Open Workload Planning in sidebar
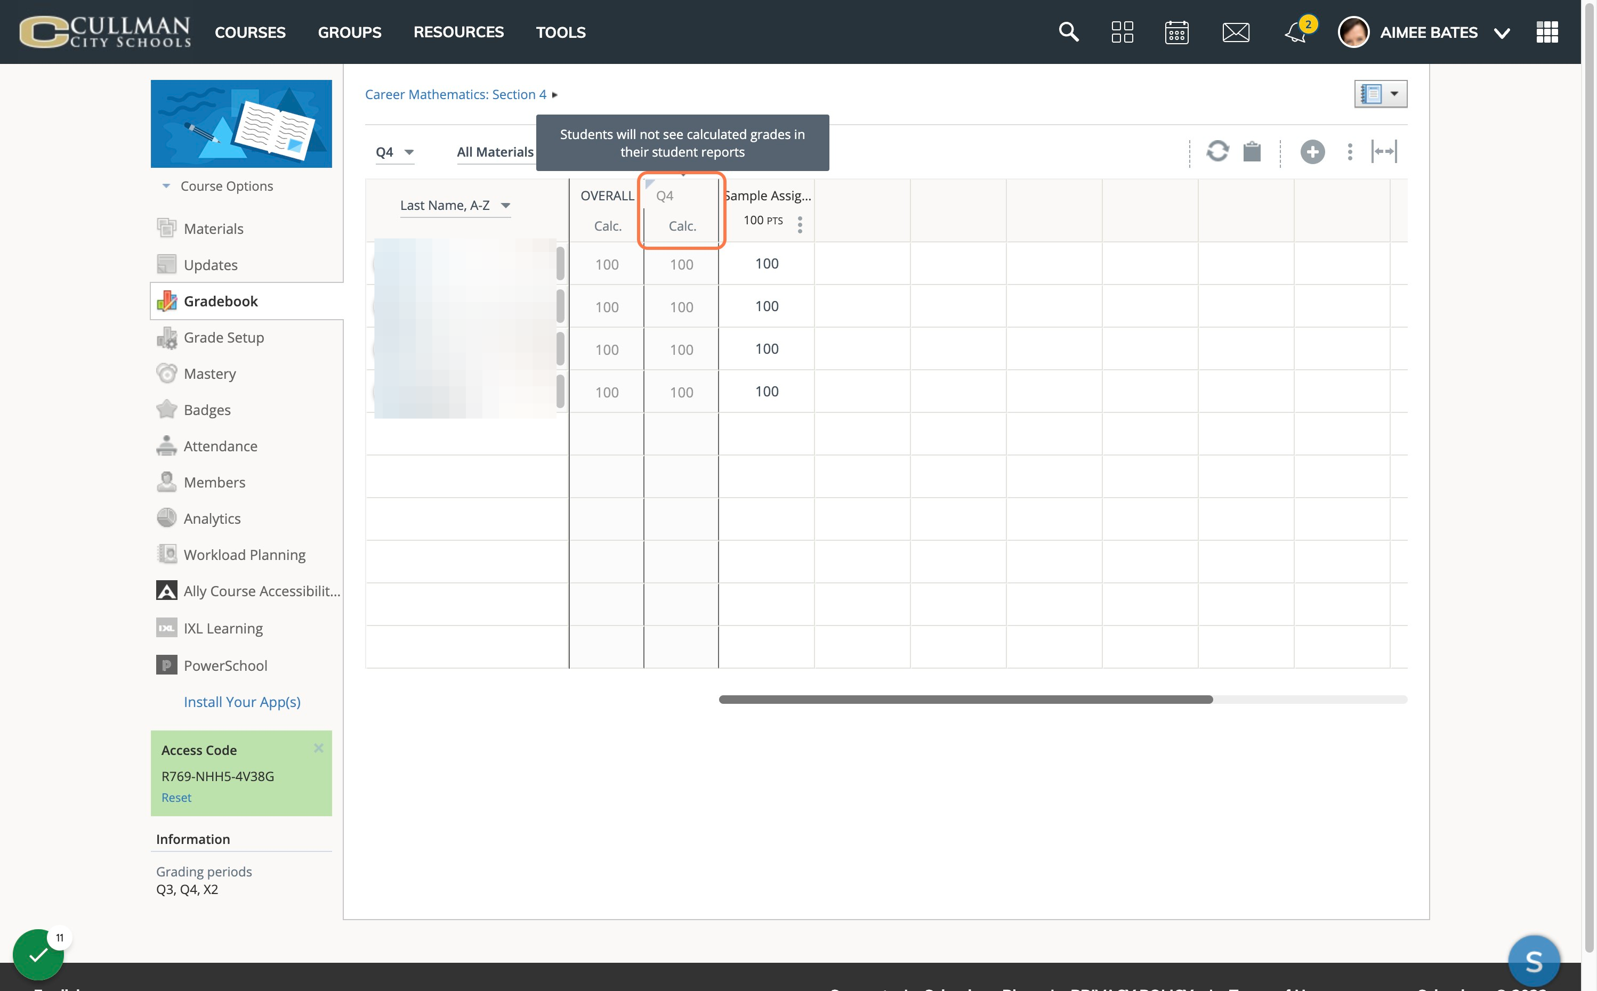The image size is (1597, 991). tap(245, 555)
